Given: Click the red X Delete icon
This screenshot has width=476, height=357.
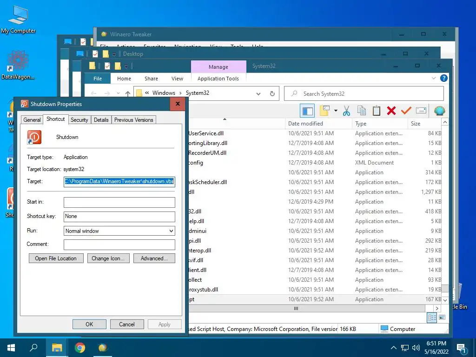Looking at the screenshot, I should [391, 111].
